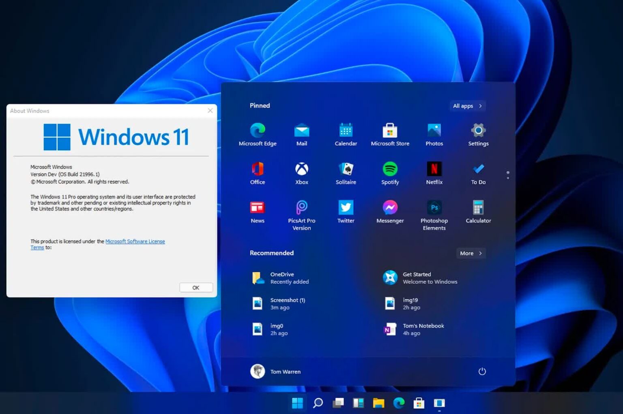Click the Microsoft Software License Terms link
The height and width of the screenshot is (414, 623).
point(135,241)
